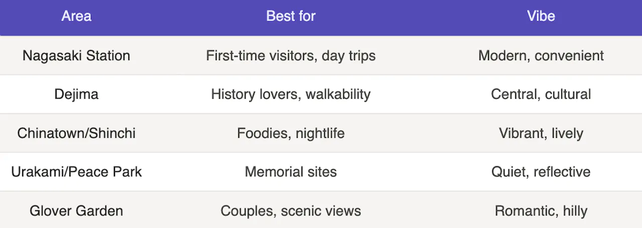Click the word Couples in Best for column
Viewport: 642px width, 228px height.
(x=247, y=211)
